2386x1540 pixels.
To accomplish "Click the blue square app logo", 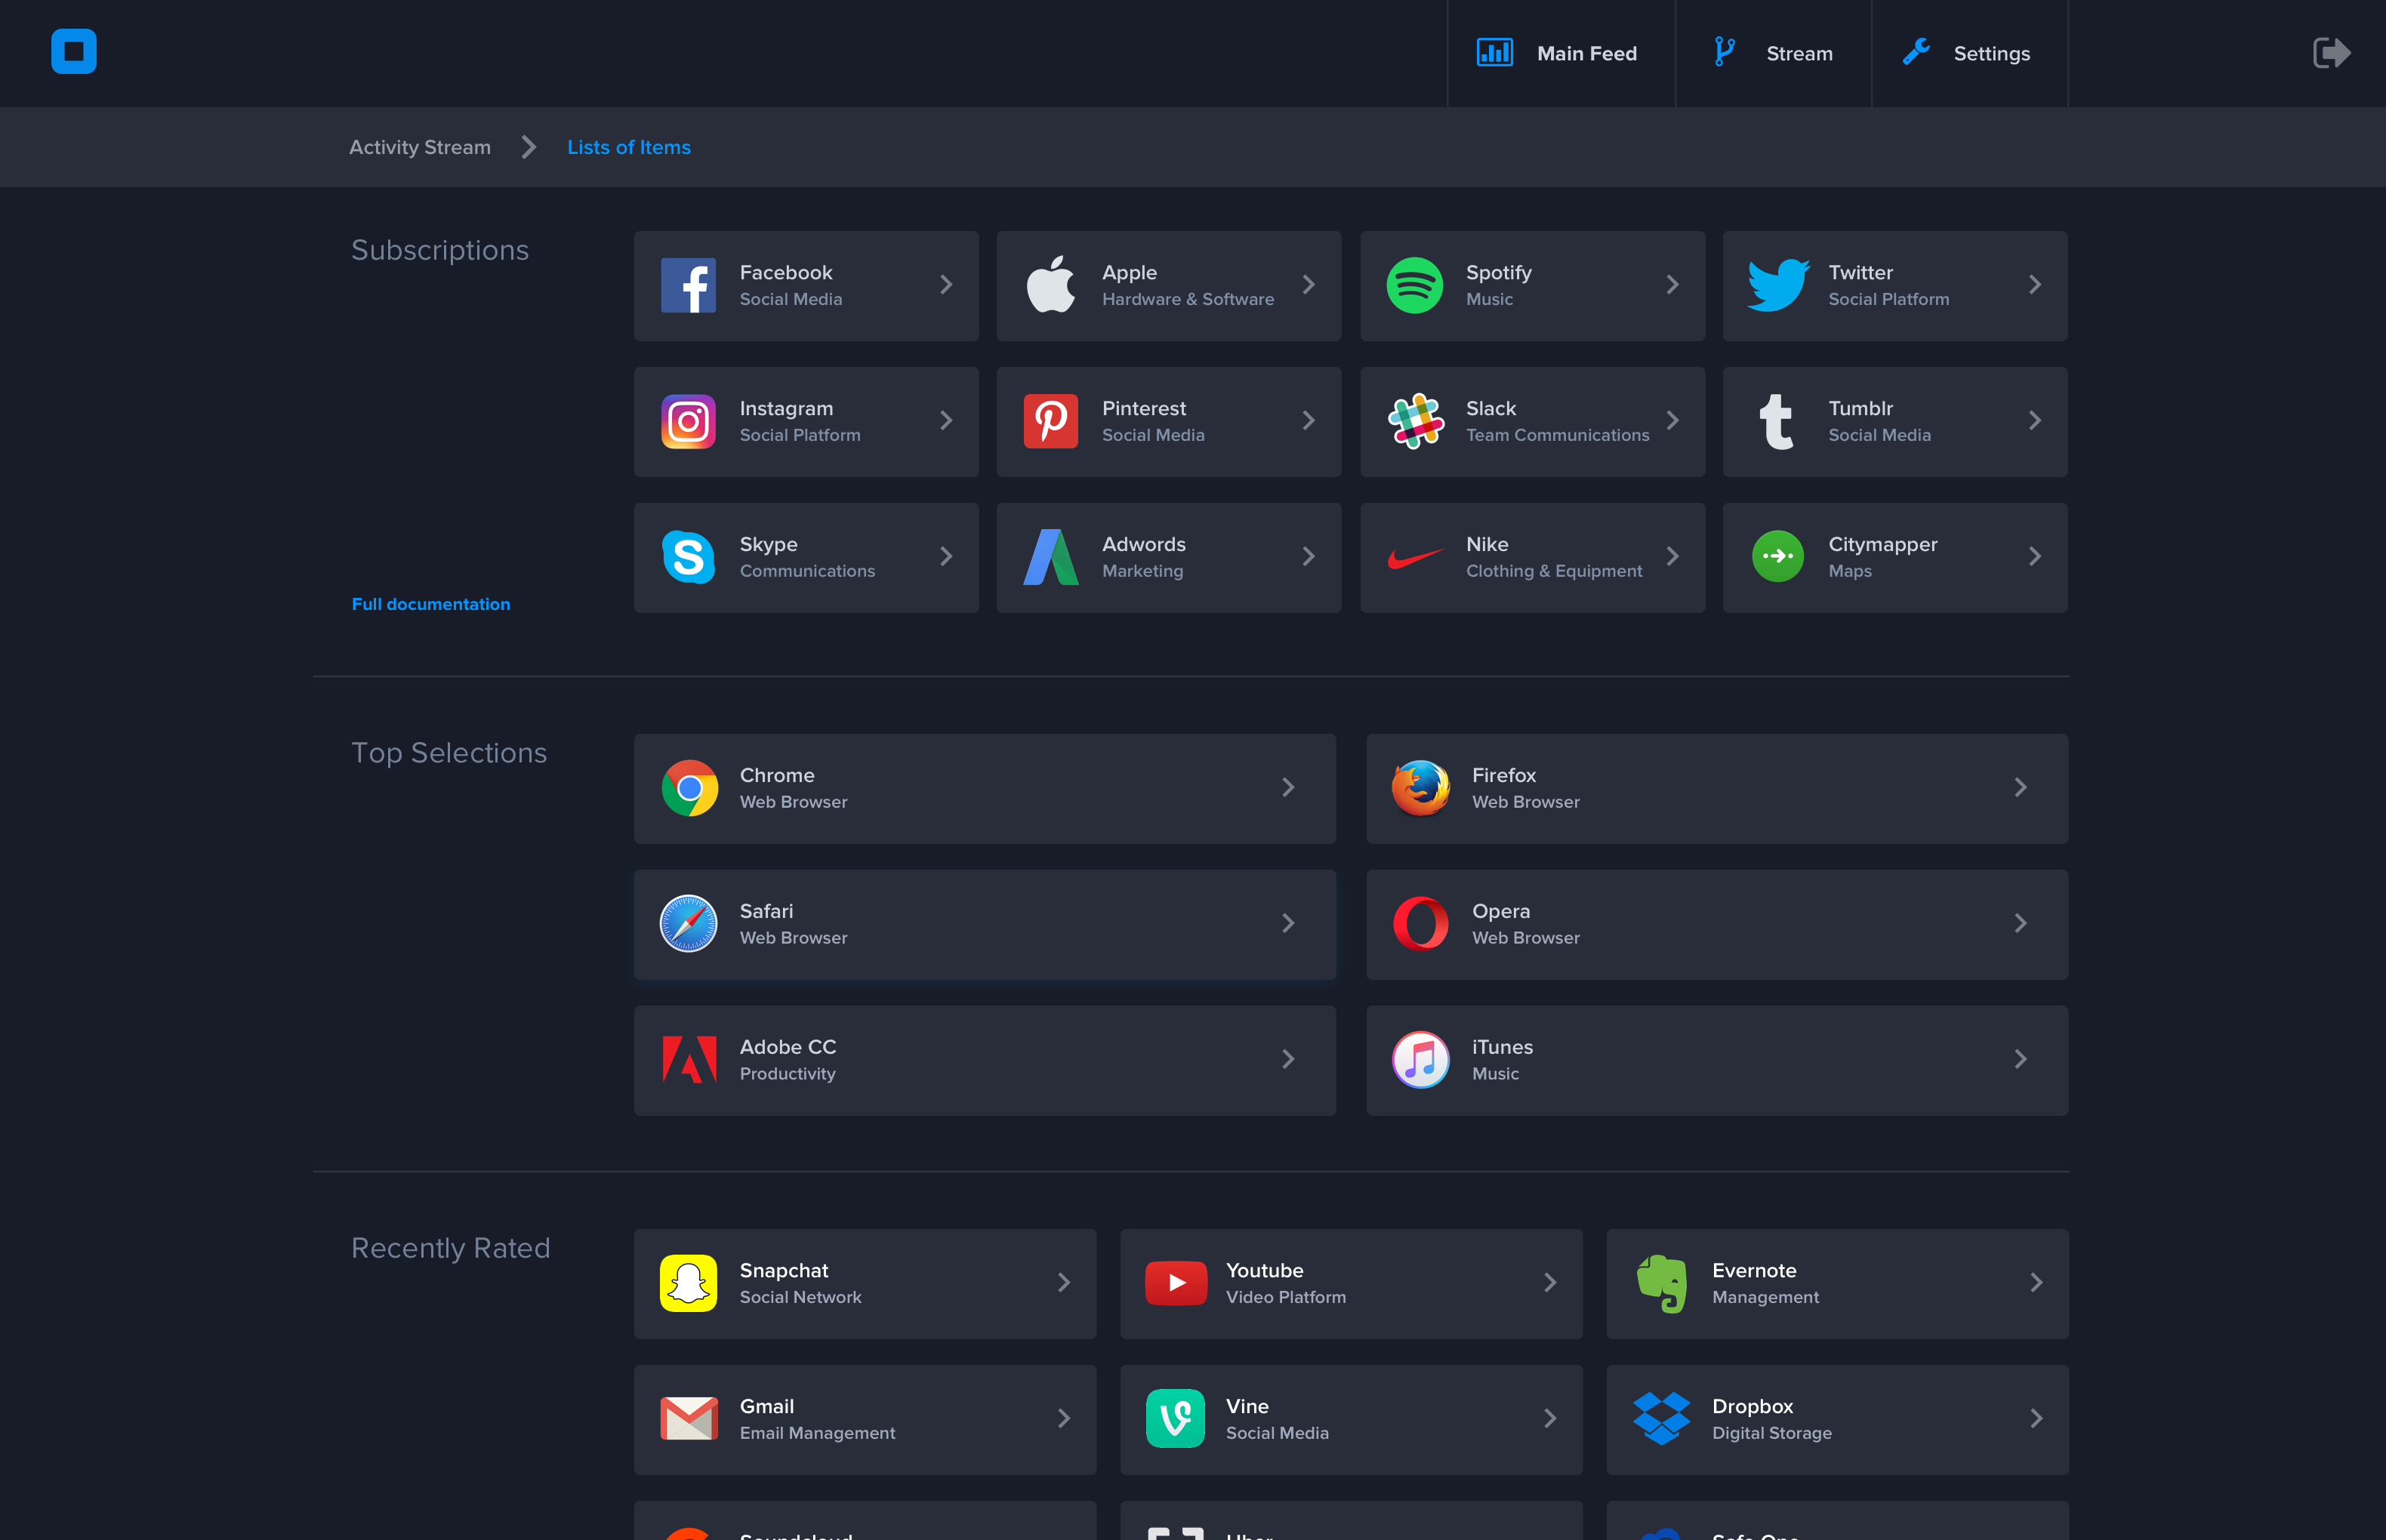I will click(x=74, y=51).
